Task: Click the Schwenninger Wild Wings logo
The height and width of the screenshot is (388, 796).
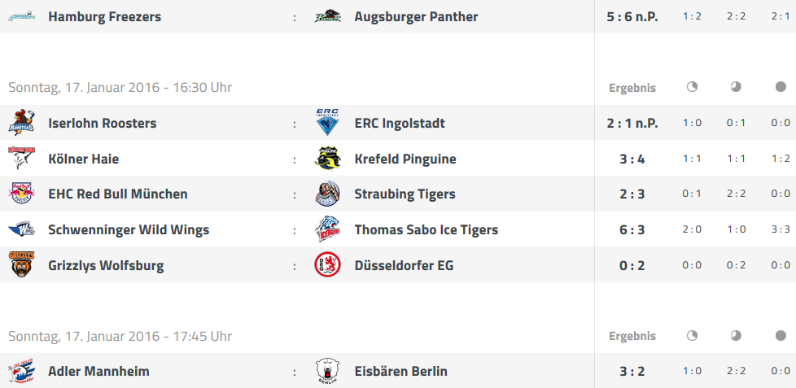Action: coord(21,229)
